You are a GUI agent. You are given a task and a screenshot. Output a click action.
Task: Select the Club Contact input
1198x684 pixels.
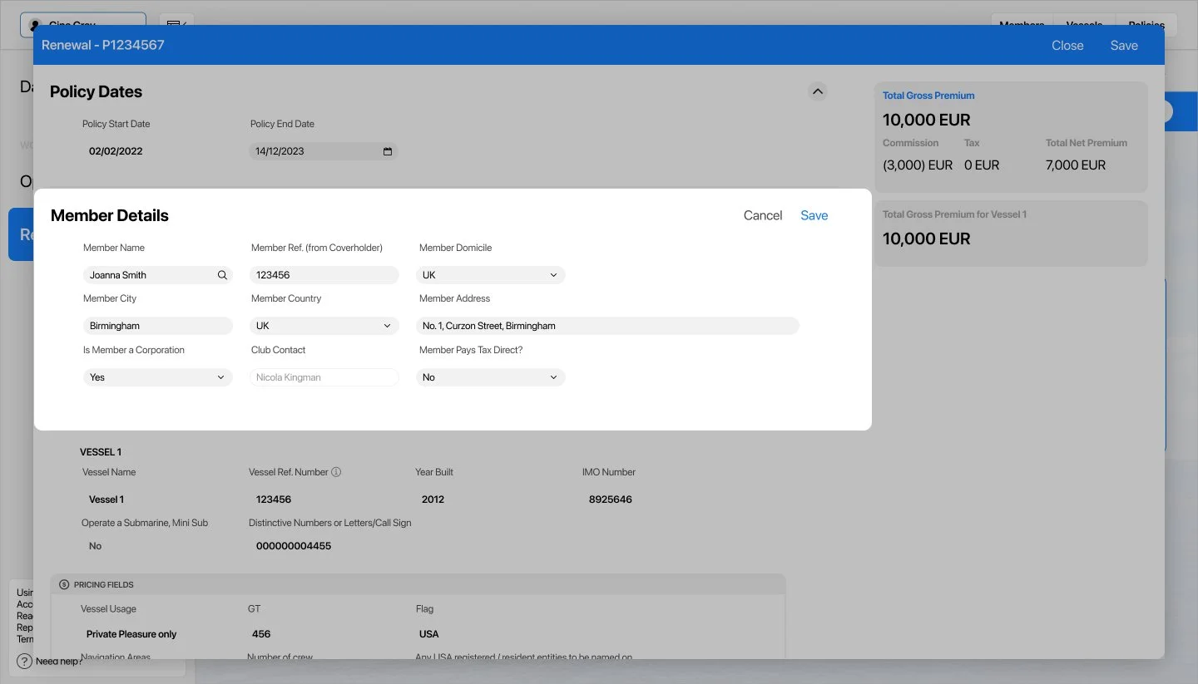[x=324, y=377]
